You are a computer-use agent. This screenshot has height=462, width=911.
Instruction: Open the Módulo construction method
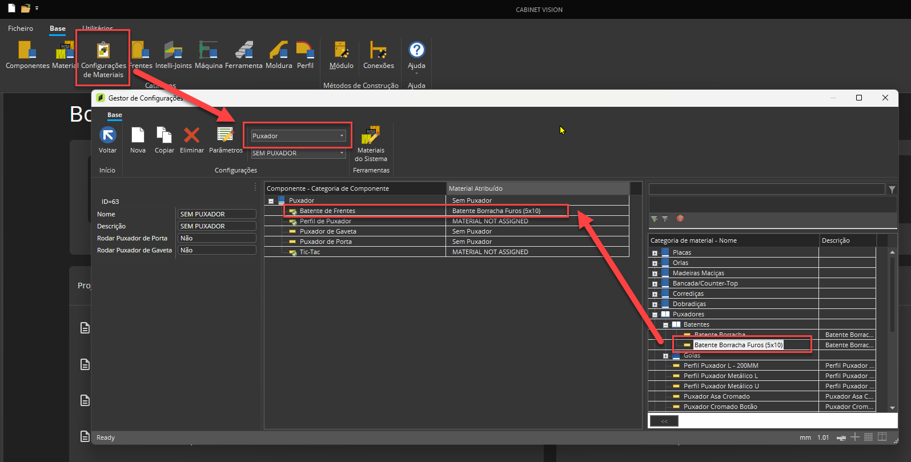(x=341, y=51)
